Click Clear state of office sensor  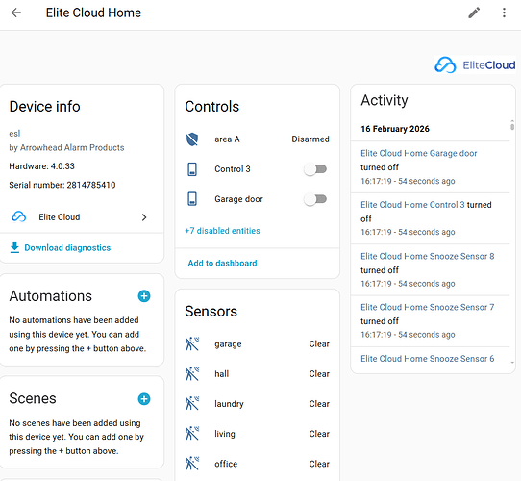(x=319, y=464)
